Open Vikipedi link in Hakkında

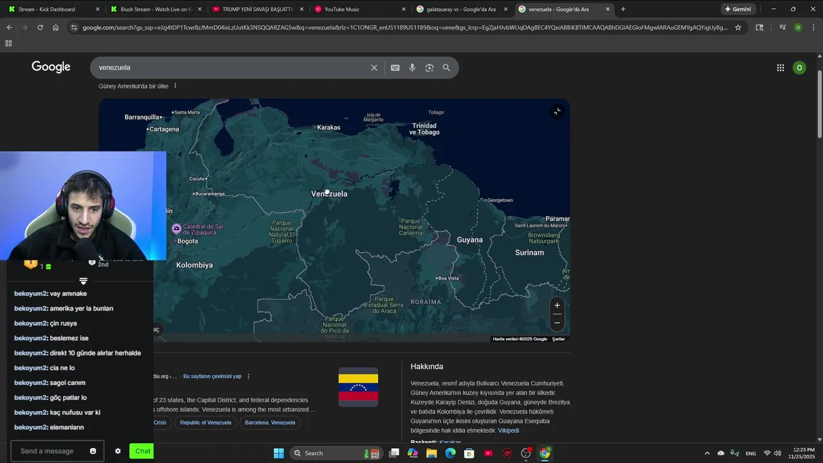[508, 430]
